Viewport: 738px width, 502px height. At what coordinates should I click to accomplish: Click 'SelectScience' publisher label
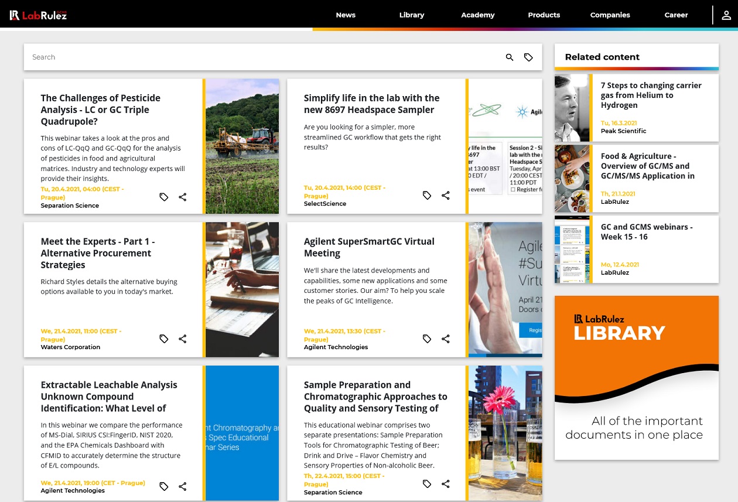325,204
